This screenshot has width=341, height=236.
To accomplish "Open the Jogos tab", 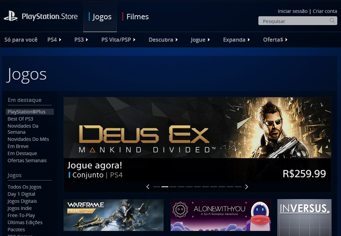I will (100, 17).
